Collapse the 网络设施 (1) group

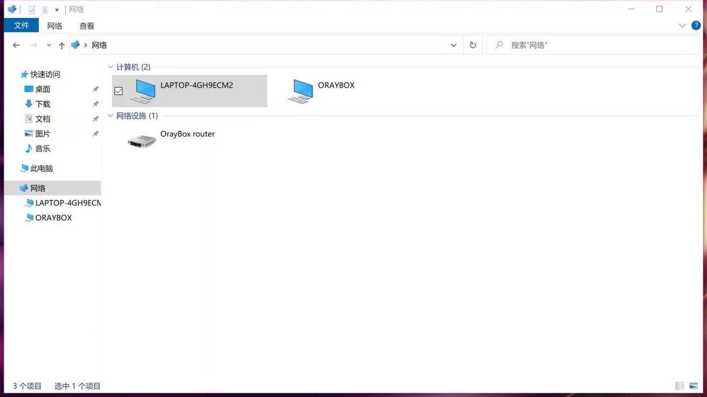pos(110,116)
